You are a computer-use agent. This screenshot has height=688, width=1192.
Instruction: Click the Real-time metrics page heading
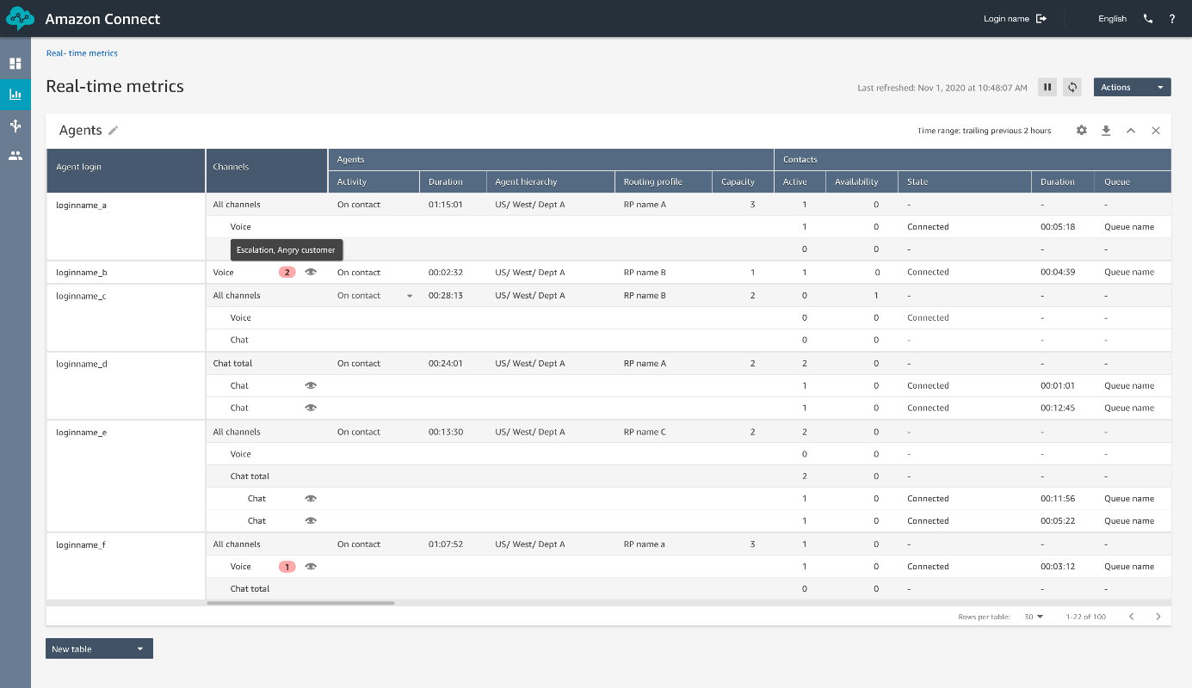coord(114,86)
